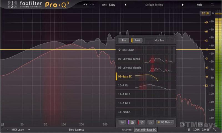The image size is (222, 133).
Task: Select the 10-A Gt spectrum
Action: tap(146, 85)
